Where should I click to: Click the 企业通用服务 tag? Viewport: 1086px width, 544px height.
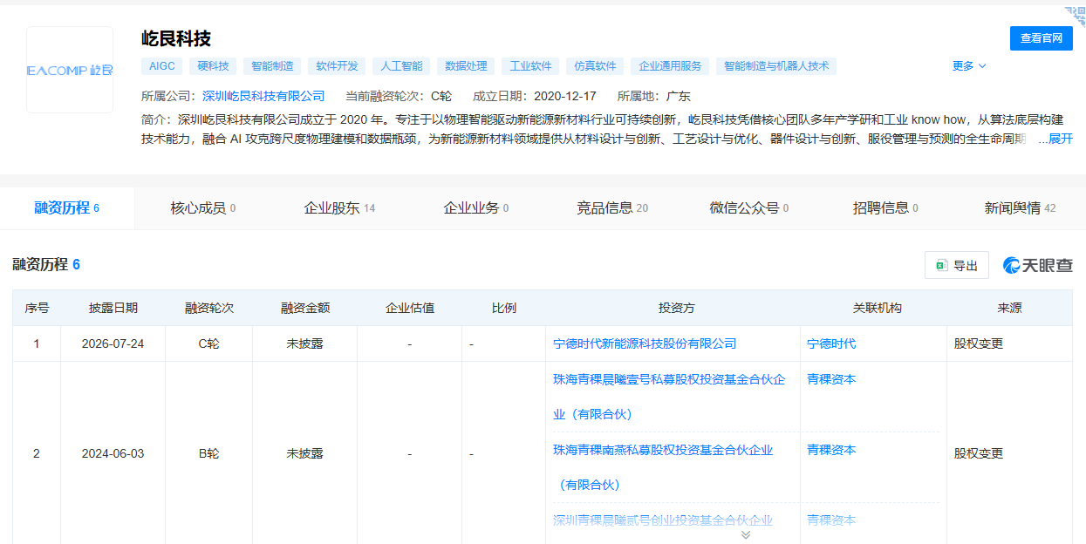pyautogui.click(x=670, y=66)
